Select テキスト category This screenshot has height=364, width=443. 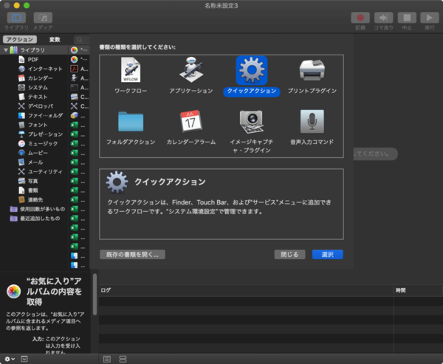click(34, 97)
